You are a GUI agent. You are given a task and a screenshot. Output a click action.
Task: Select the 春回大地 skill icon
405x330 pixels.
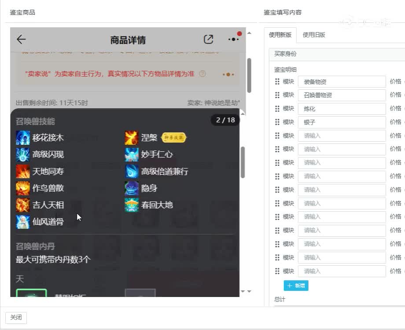132,205
